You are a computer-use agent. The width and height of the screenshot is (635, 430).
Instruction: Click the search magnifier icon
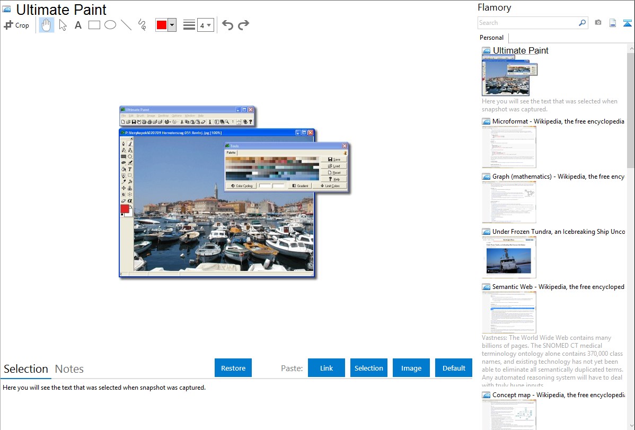[x=583, y=23]
